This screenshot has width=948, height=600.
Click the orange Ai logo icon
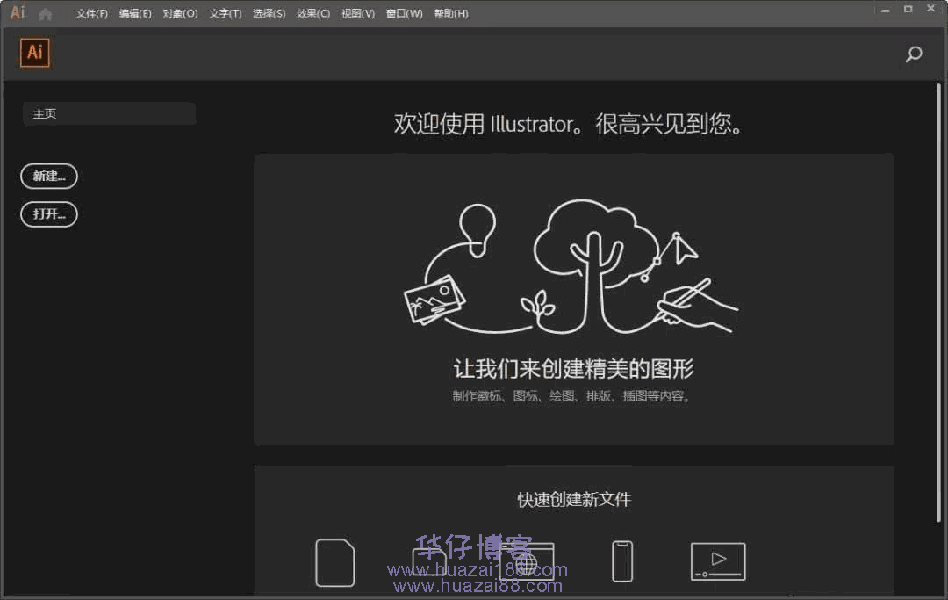35,53
